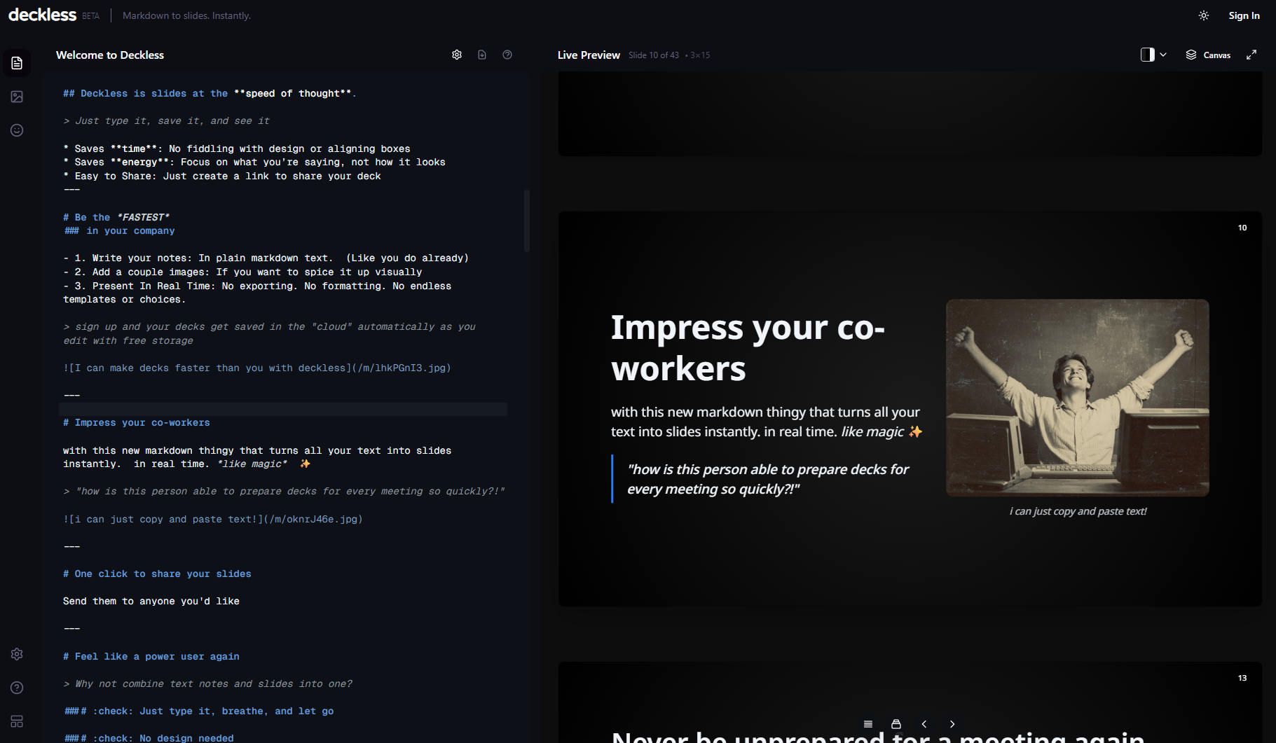Click the dashboard layout icon in sidebar

(17, 721)
